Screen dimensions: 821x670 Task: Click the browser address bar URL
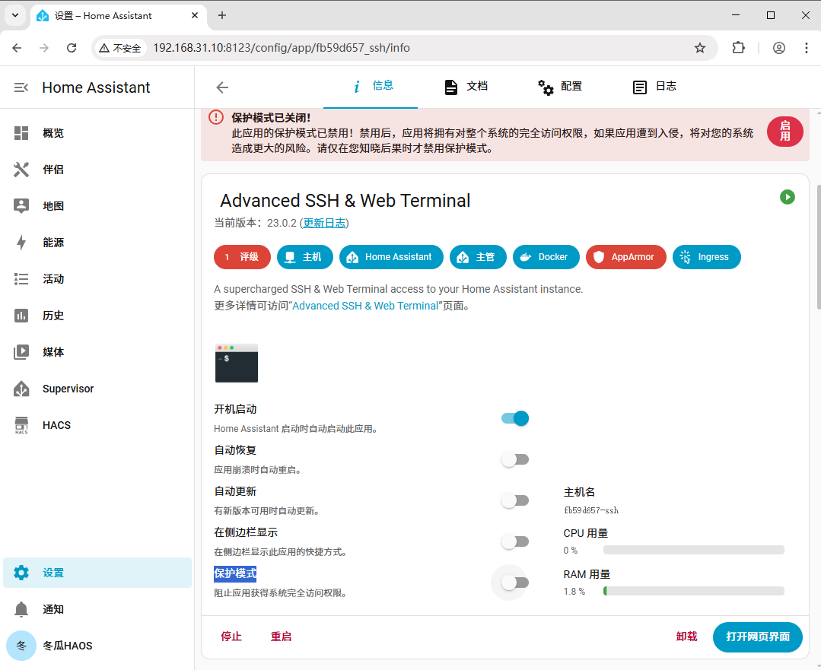282,48
